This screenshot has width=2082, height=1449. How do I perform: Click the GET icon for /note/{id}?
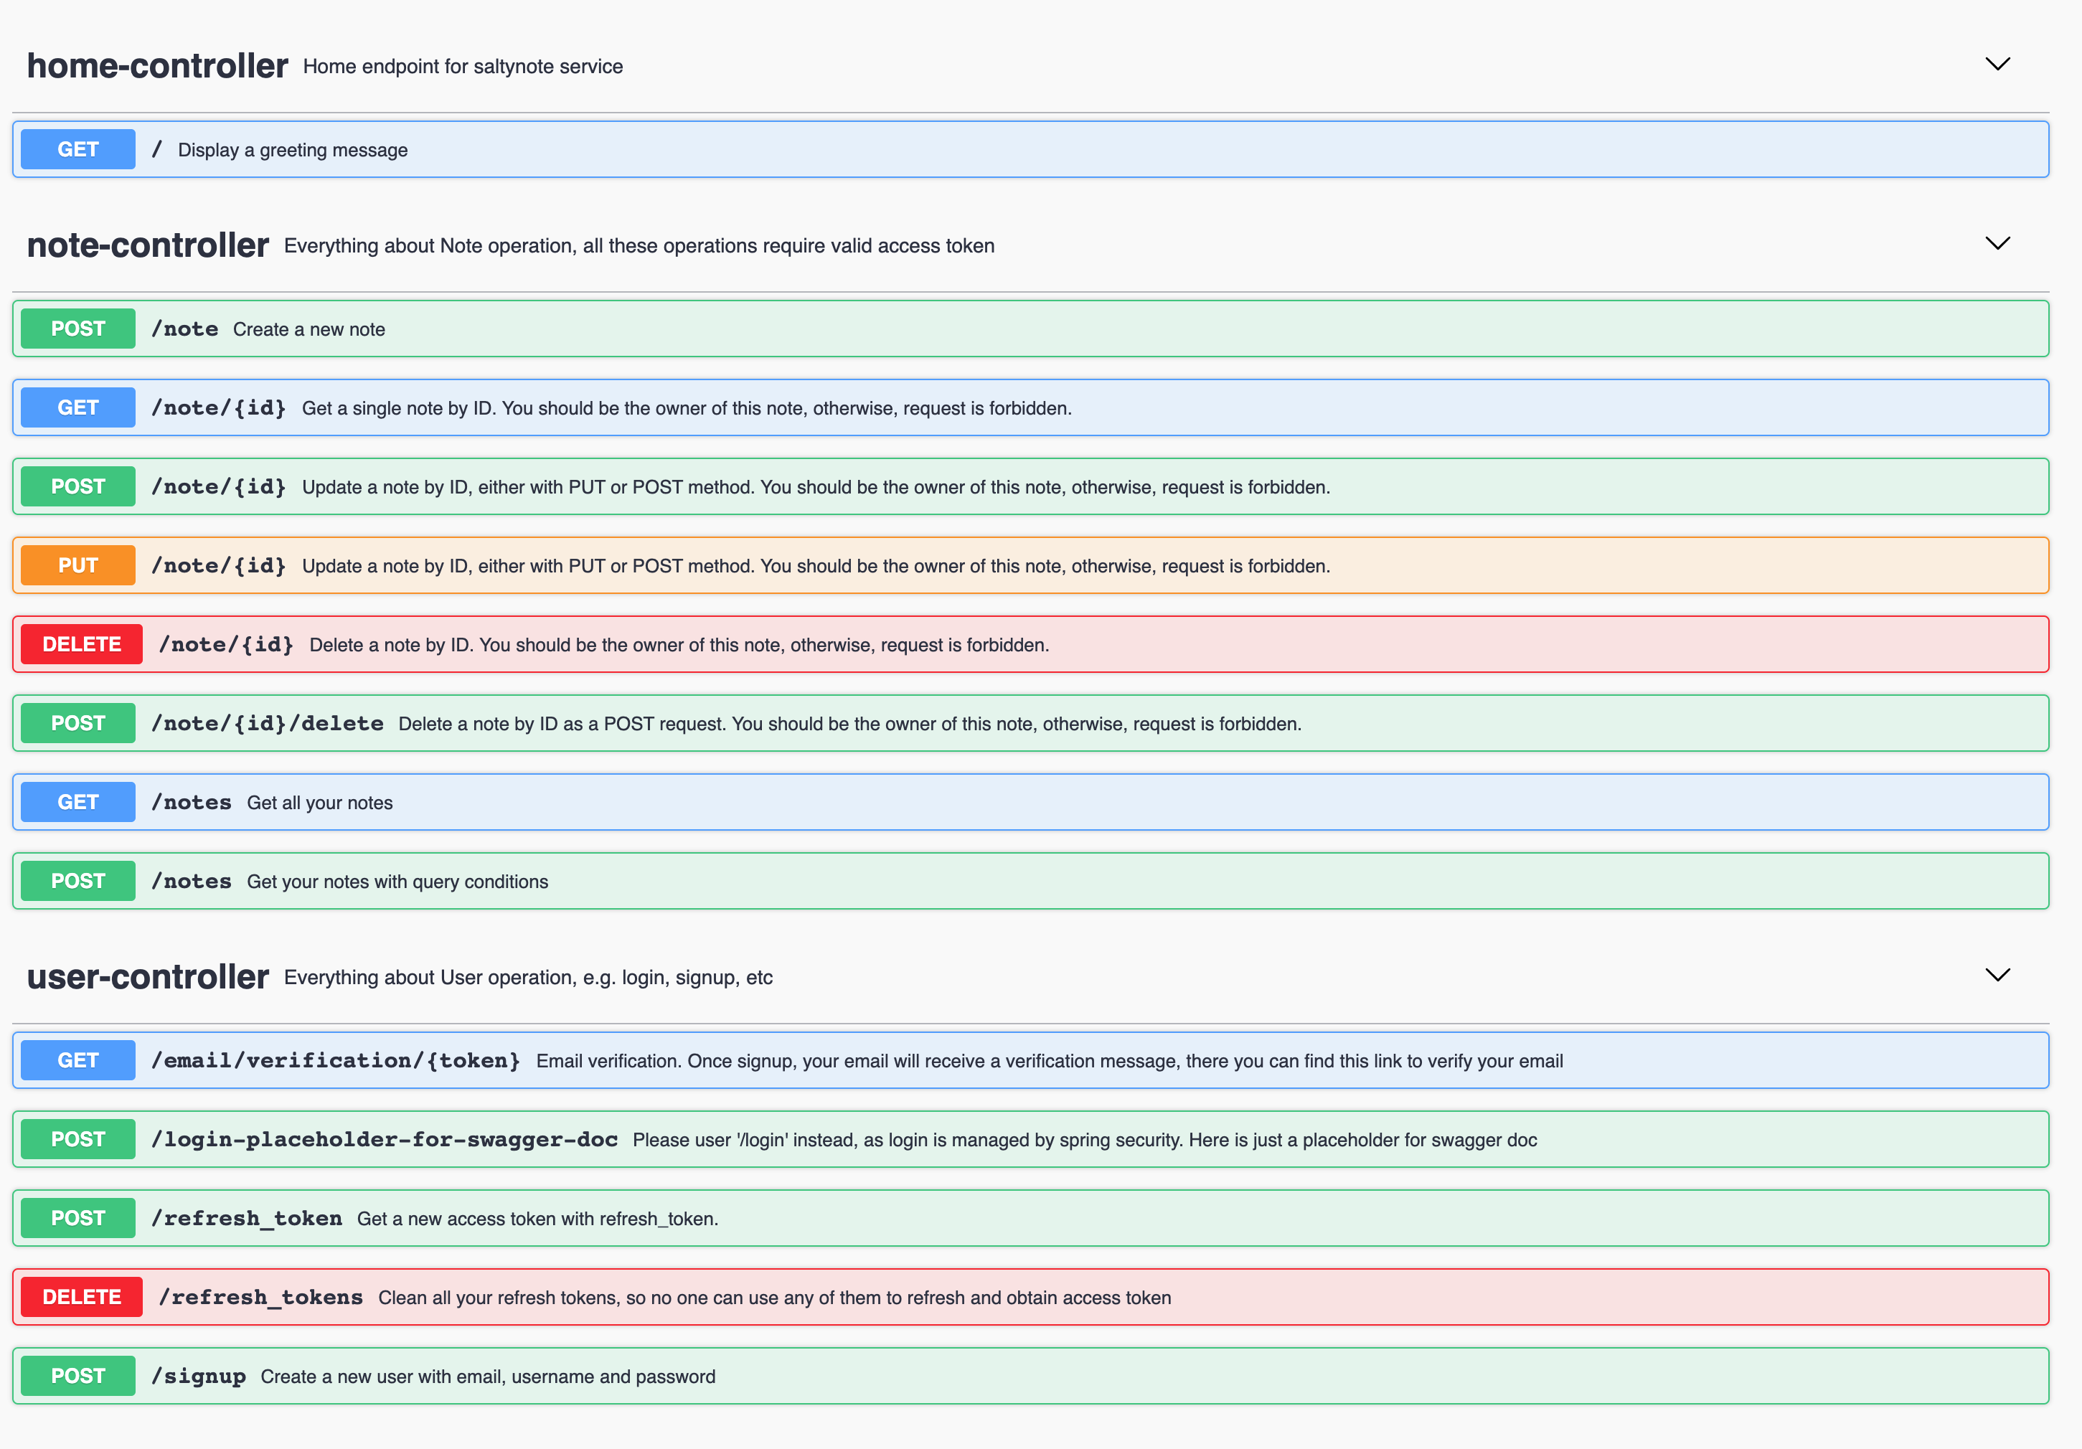[79, 408]
